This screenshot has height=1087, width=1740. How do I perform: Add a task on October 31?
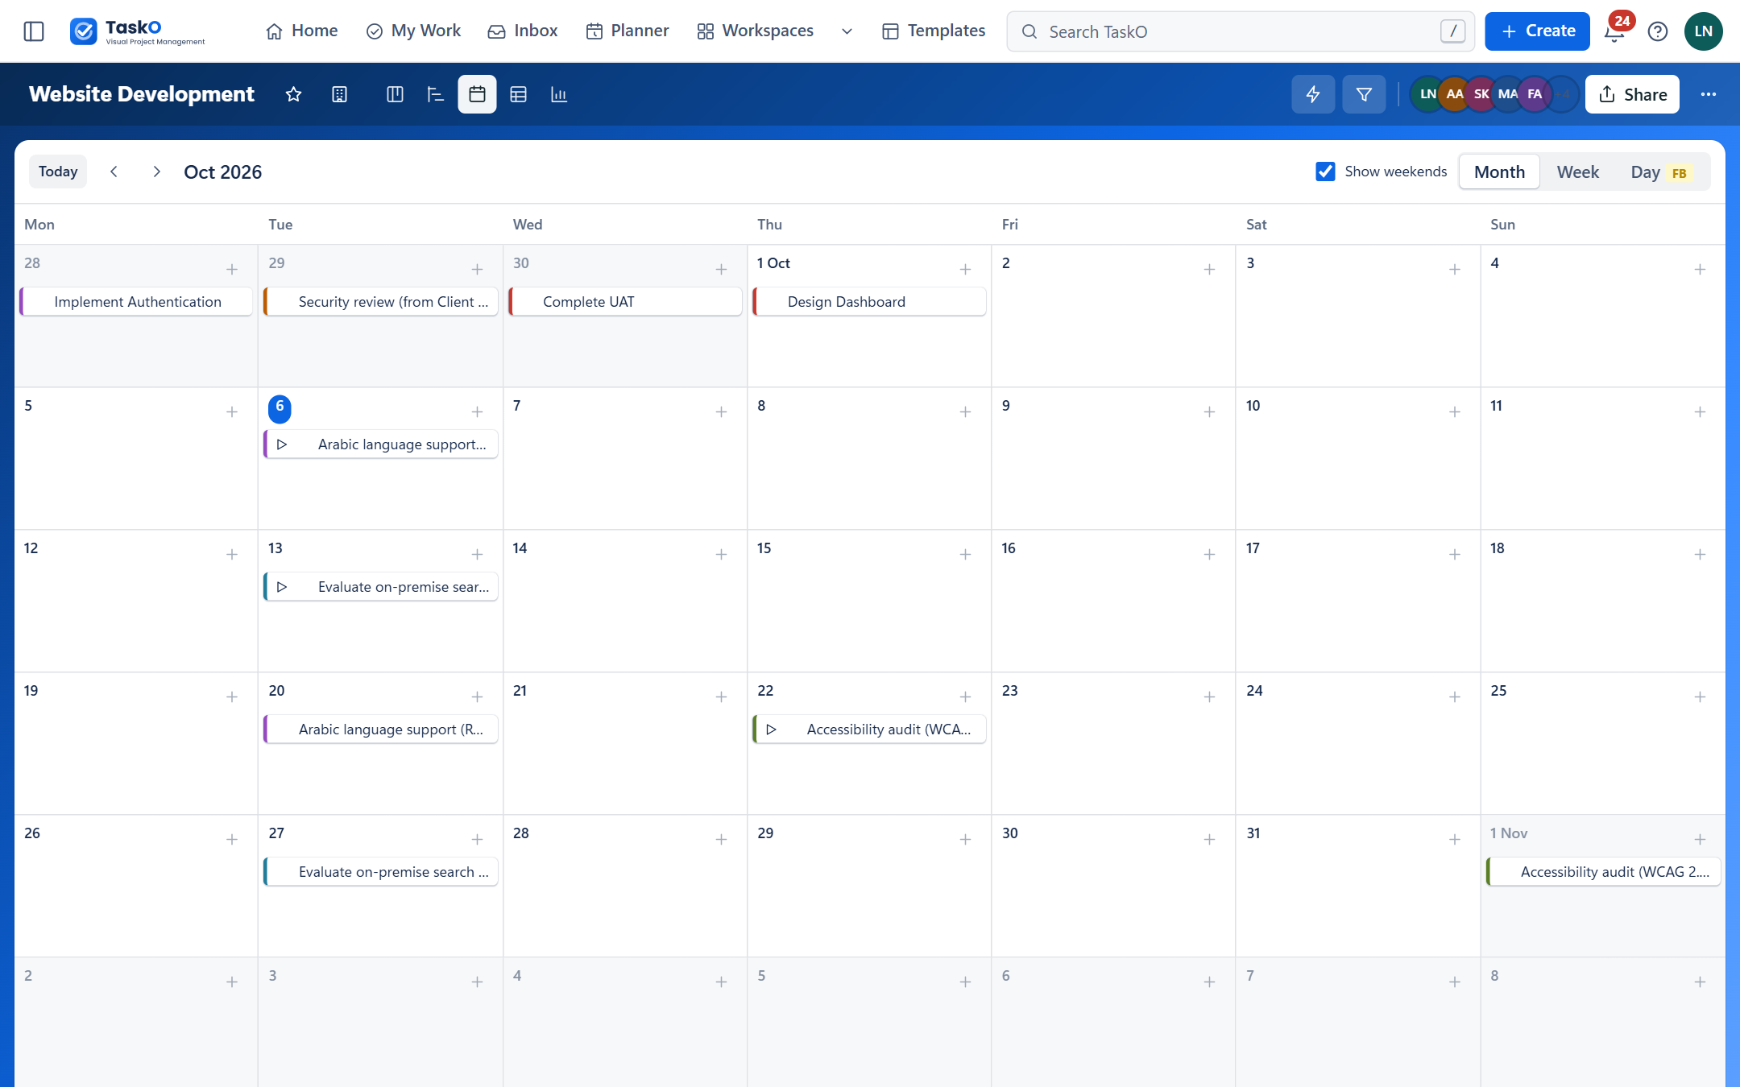[x=1455, y=840]
